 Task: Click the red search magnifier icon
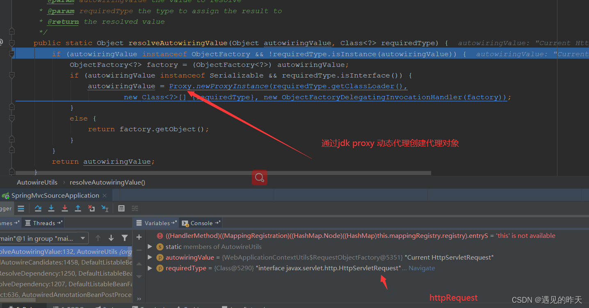point(259,178)
